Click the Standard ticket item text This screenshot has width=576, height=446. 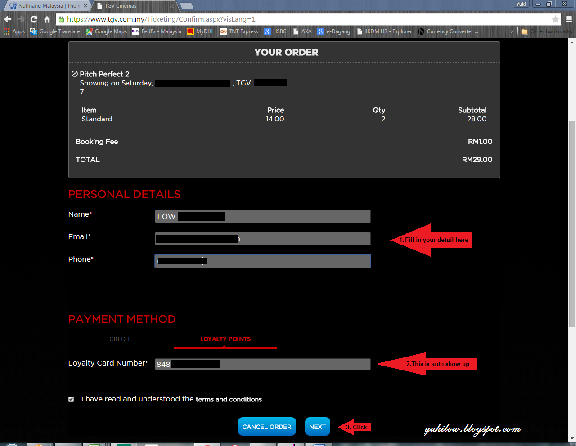[97, 119]
